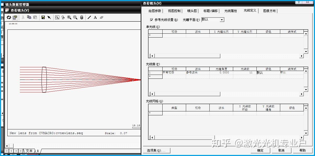Switch to the 文本 view tab at bottom
Viewport: 315px width, 156px height.
pyautogui.click(x=29, y=151)
